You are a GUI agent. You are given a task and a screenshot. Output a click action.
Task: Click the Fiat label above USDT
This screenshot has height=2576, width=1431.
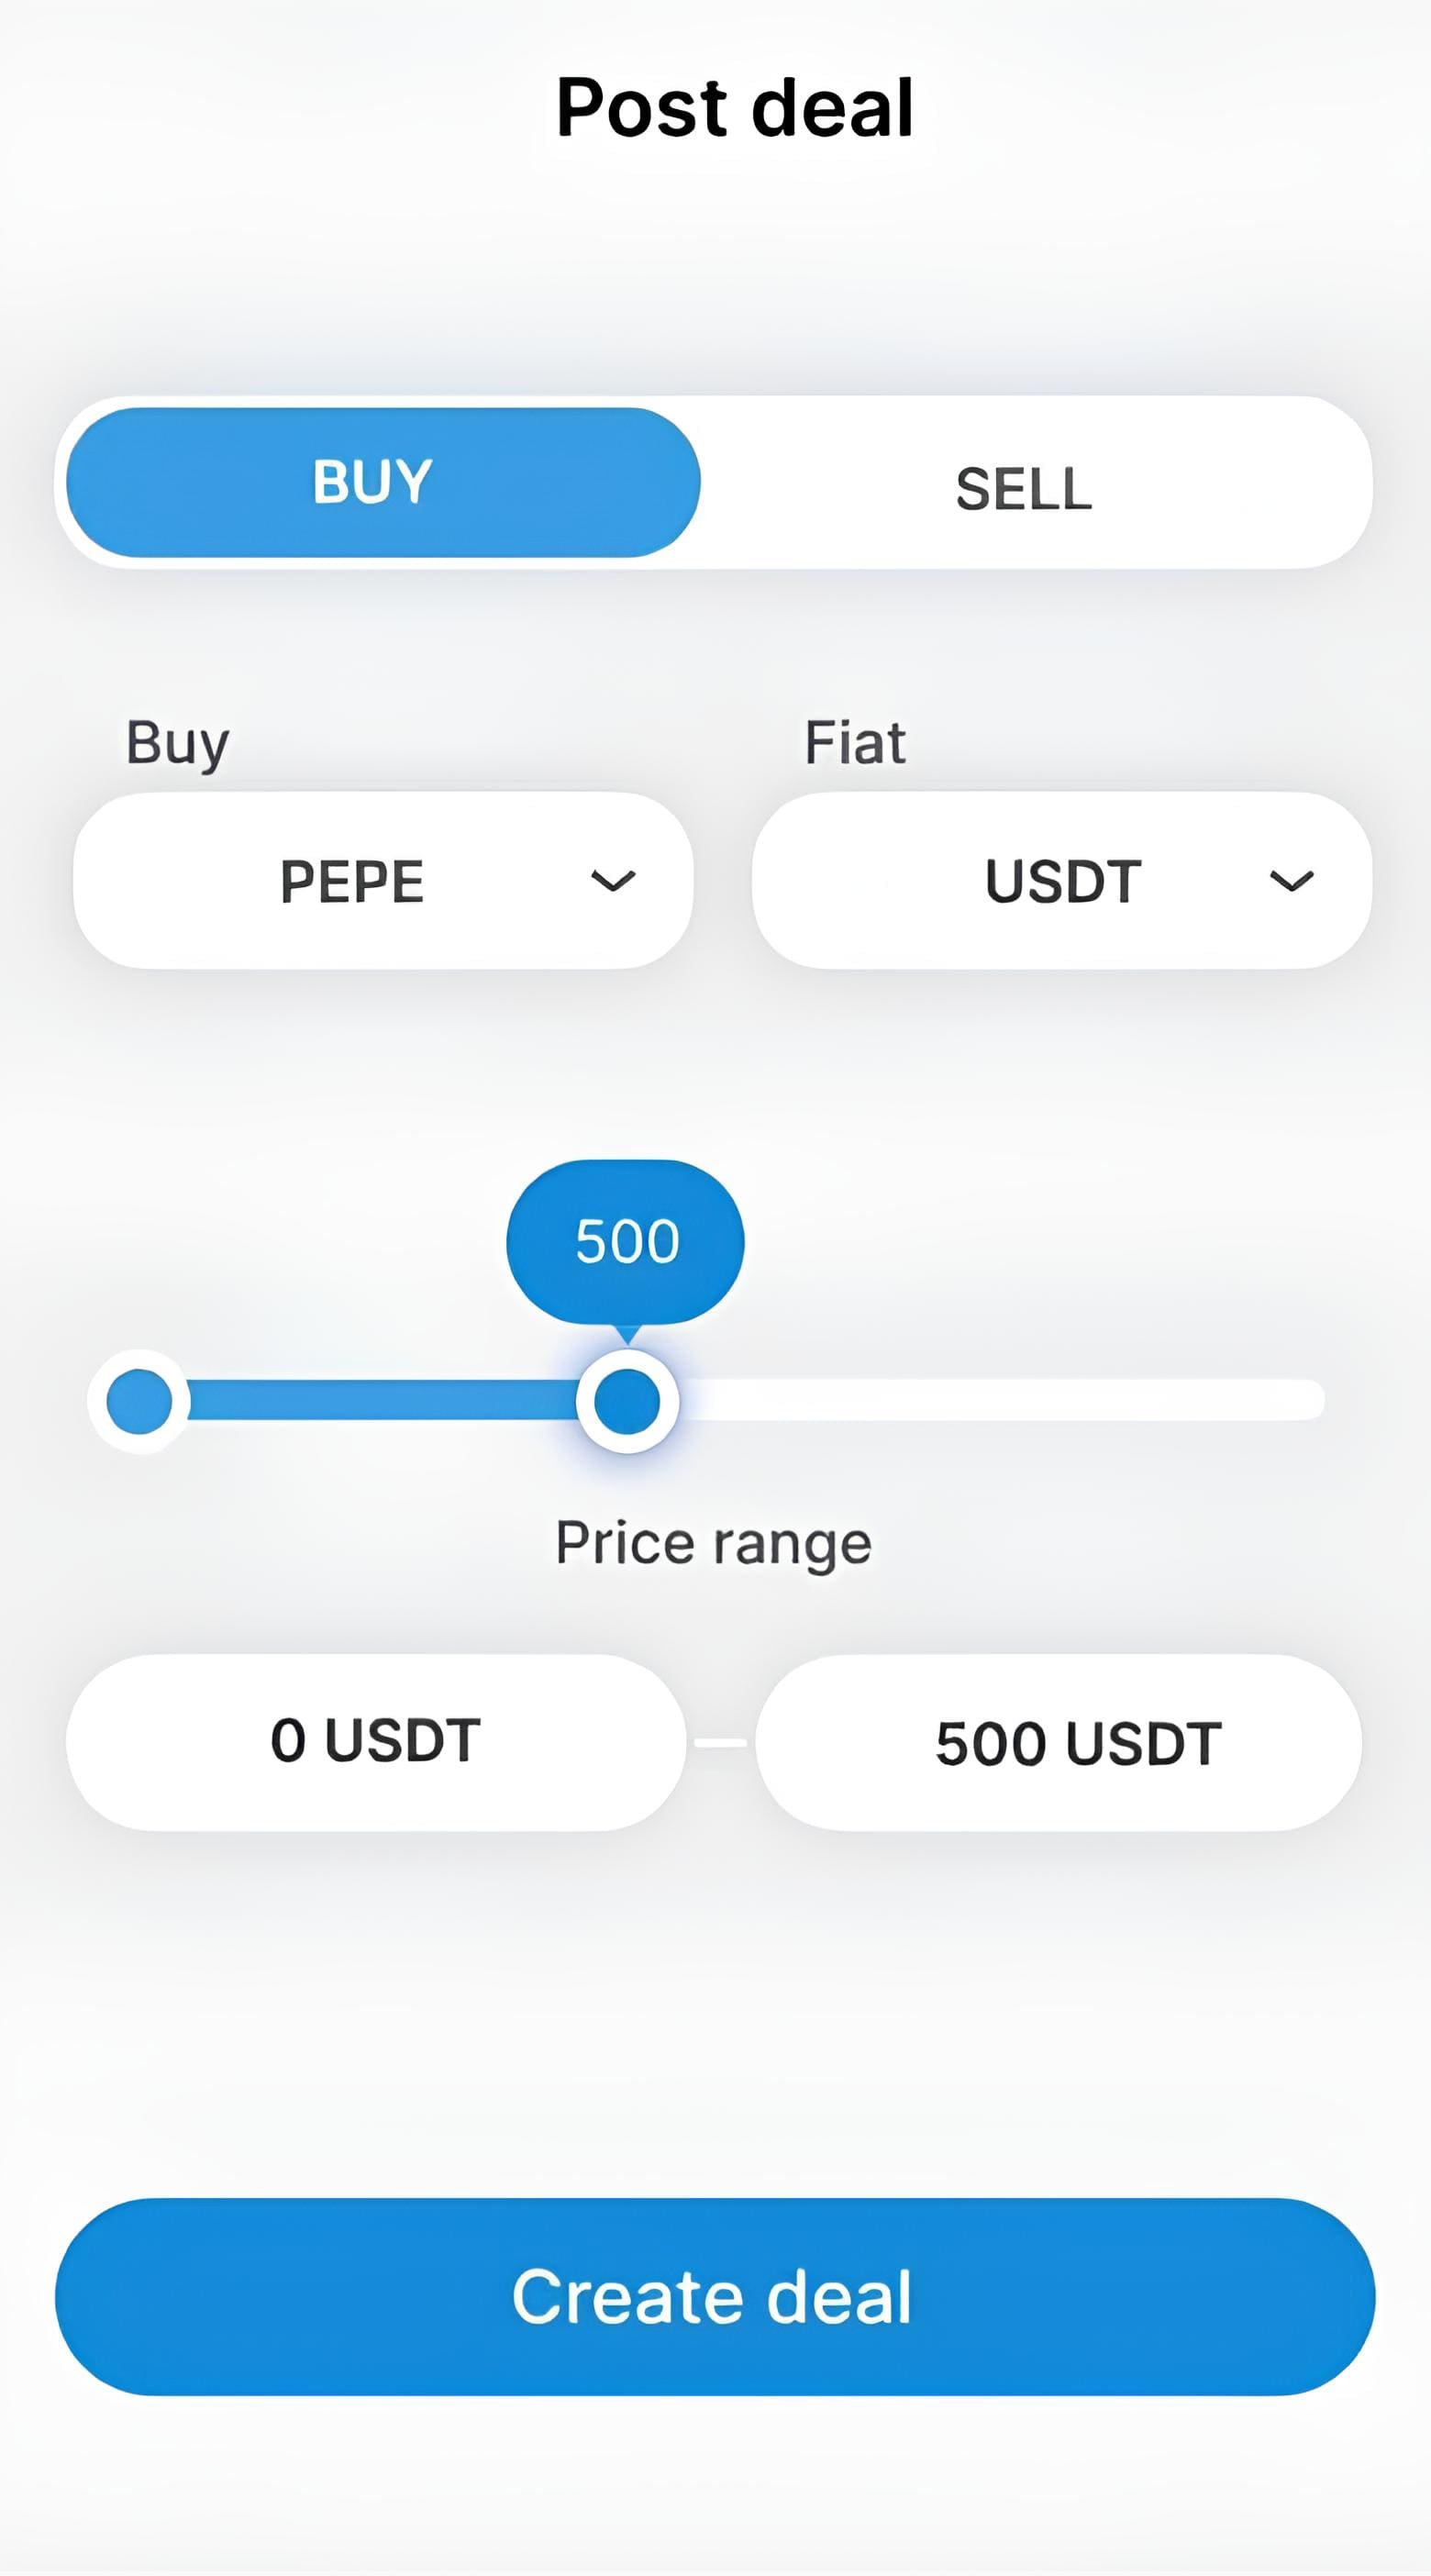(855, 743)
